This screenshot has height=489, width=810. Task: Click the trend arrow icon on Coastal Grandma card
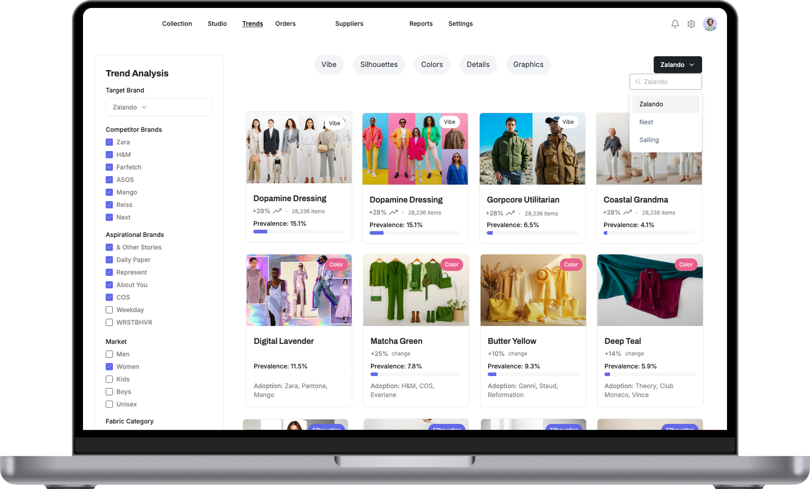[x=627, y=212]
